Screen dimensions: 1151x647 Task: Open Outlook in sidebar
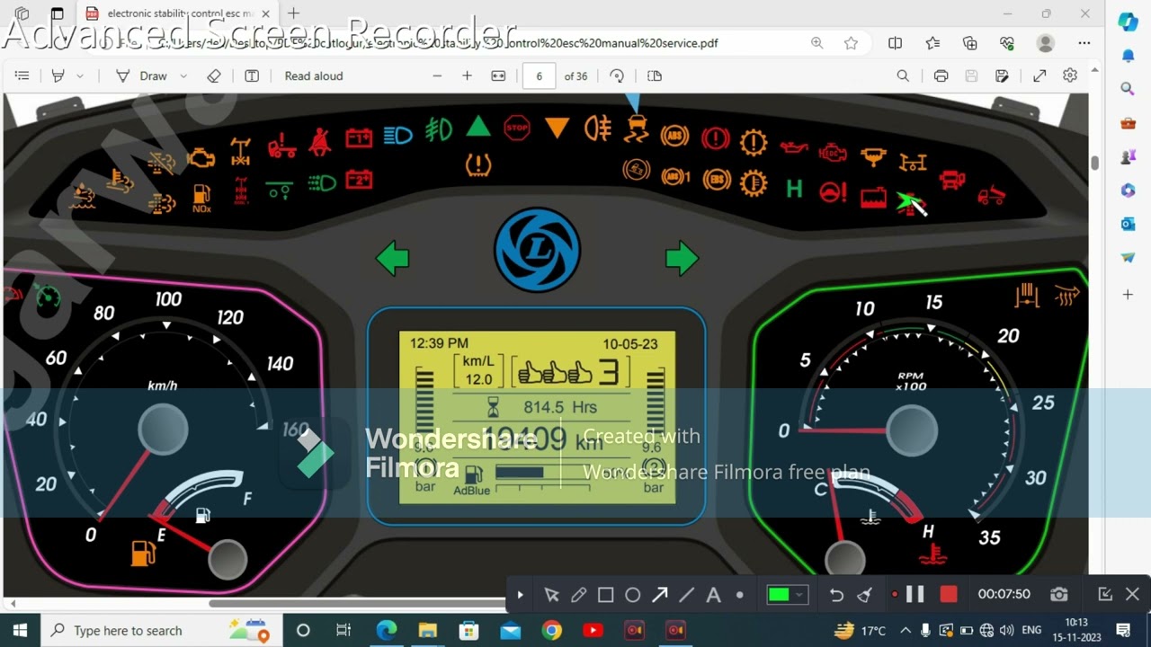point(1128,224)
